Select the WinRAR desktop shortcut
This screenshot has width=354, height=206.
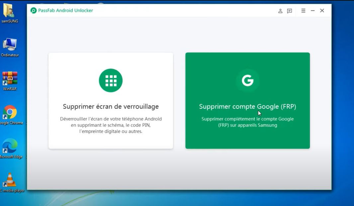coord(10,81)
